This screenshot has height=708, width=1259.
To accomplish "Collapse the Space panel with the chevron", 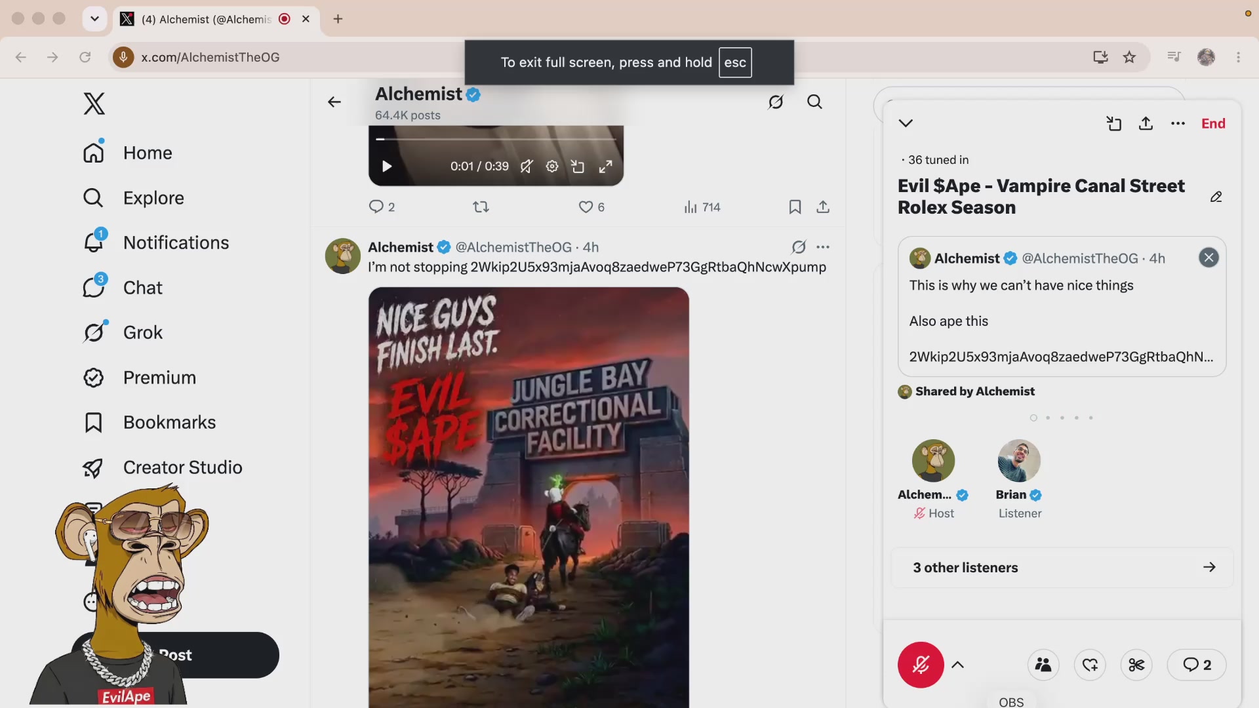I will click(906, 123).
